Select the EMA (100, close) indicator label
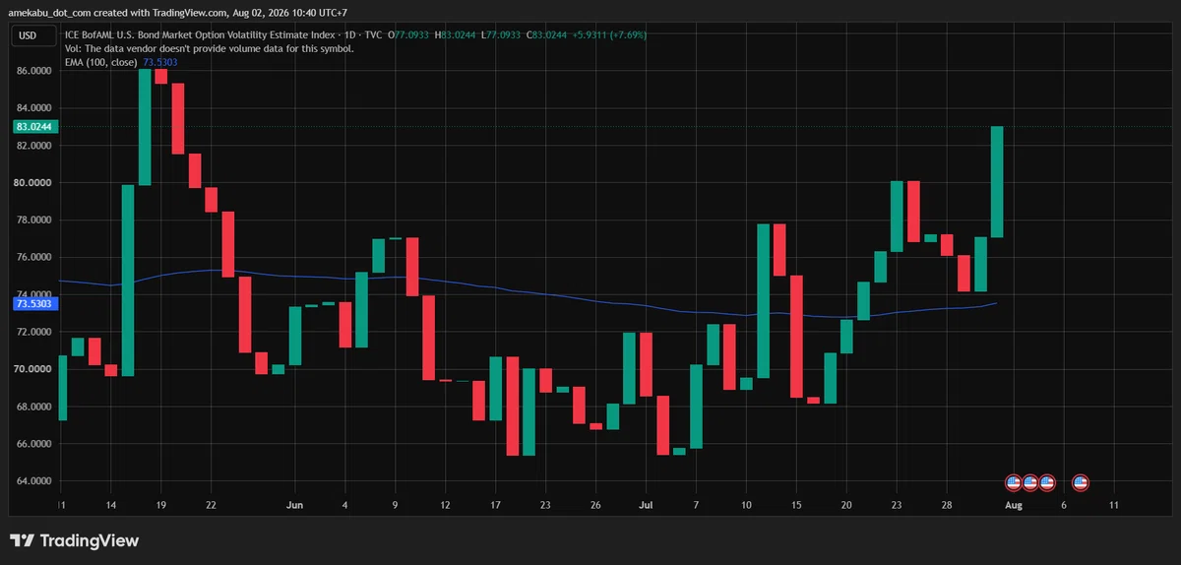 (101, 62)
